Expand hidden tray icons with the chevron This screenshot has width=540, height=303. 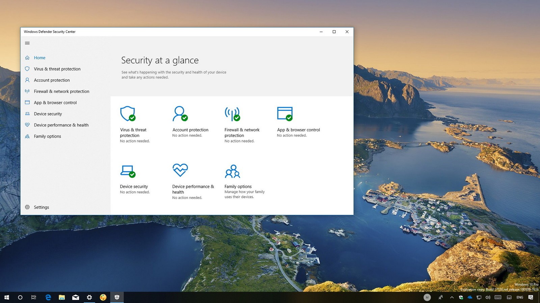(452, 297)
